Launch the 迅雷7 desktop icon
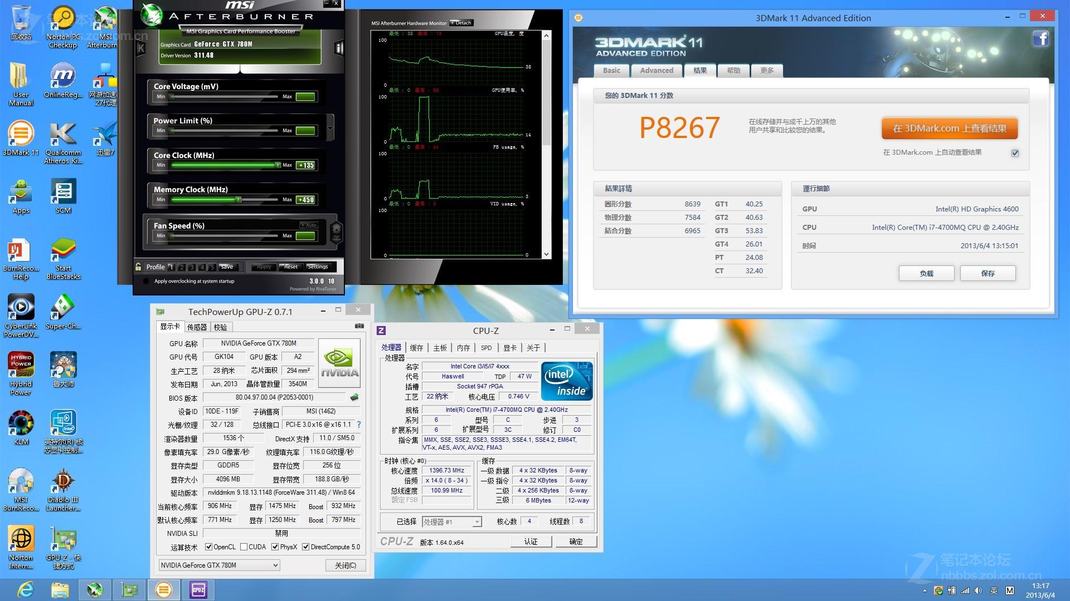1070x601 pixels. click(x=105, y=138)
